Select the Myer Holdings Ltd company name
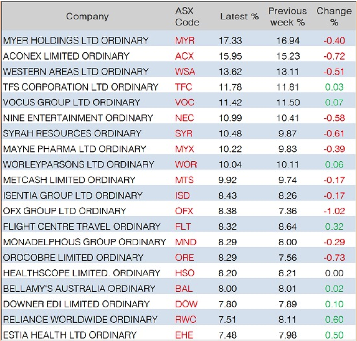The height and width of the screenshot is (341, 357). tap(76, 41)
